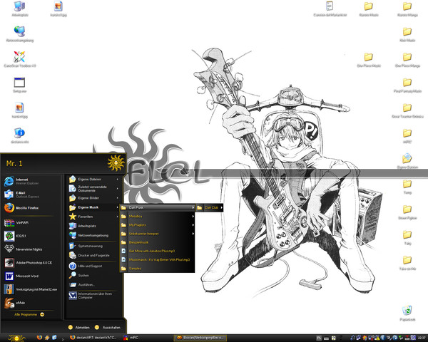Viewport: 428px width, 342px height.
Task: Switch to the deviantART Firefox taskbar window
Action: point(93,338)
